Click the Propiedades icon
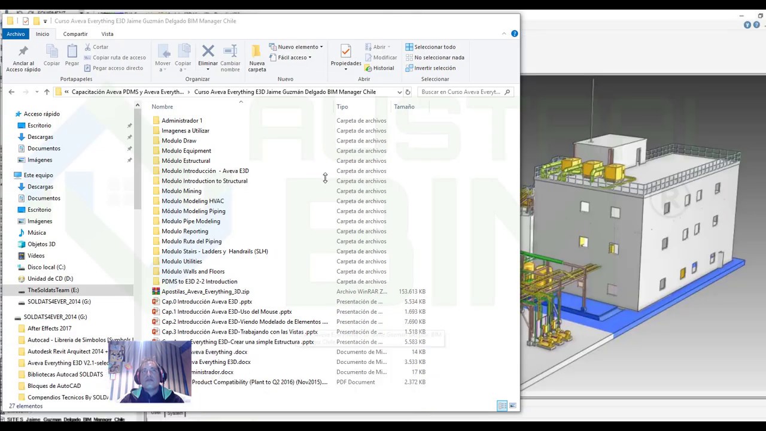This screenshot has height=431, width=766. pos(345,51)
